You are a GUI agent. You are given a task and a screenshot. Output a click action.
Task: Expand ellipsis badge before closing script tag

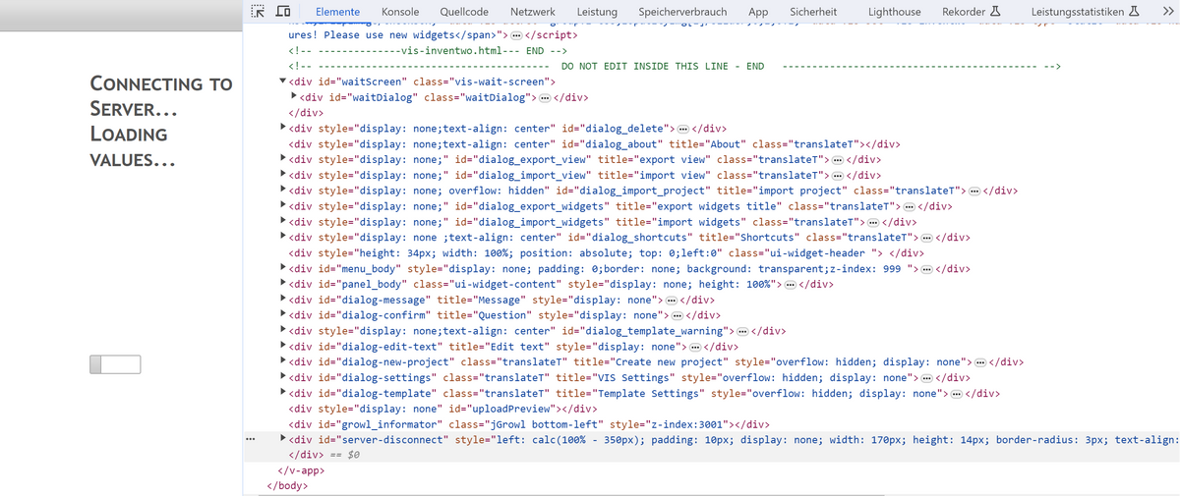[x=515, y=35]
